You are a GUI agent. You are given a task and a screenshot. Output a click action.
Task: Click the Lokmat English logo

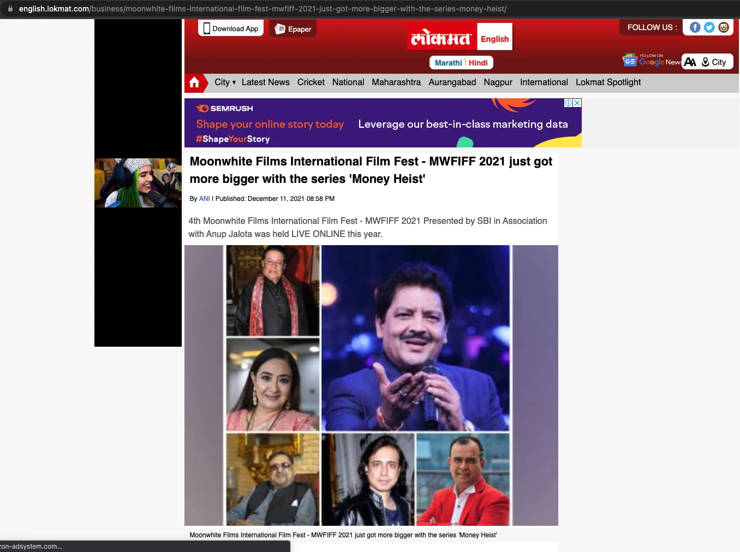[461, 38]
